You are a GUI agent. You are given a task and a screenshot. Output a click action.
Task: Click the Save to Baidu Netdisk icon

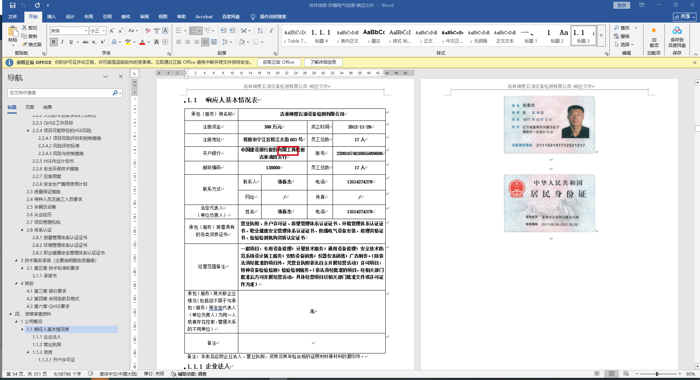pos(677,37)
